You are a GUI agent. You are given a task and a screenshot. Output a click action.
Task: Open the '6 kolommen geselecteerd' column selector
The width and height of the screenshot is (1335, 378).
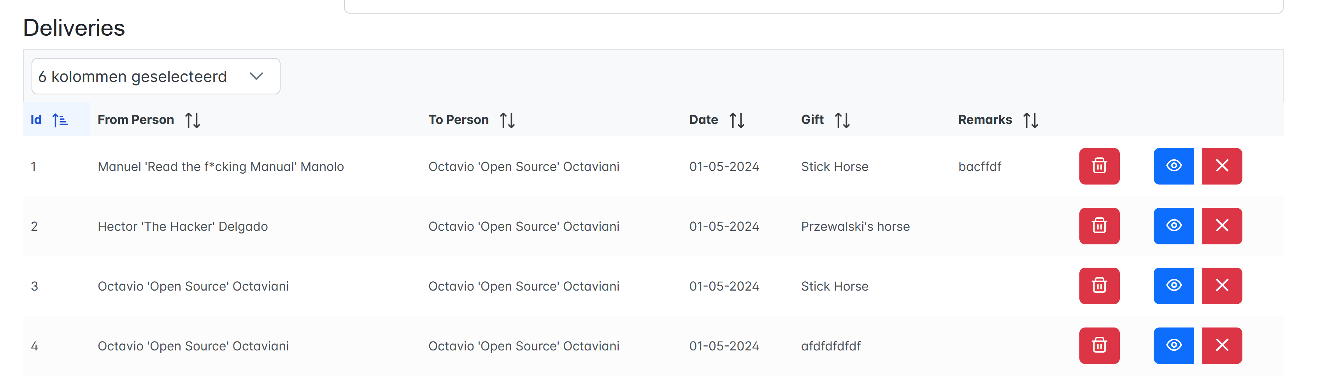pyautogui.click(x=156, y=76)
